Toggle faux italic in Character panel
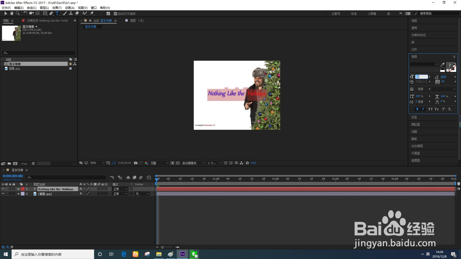The height and width of the screenshot is (259, 461). [x=423, y=109]
